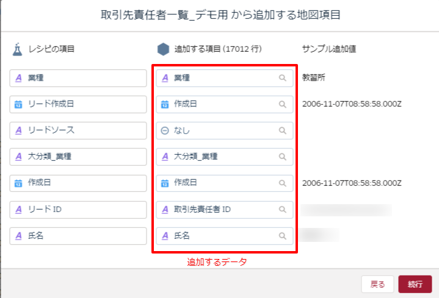Click search magnifier in 業種 add field
439x298 pixels.
(282, 78)
